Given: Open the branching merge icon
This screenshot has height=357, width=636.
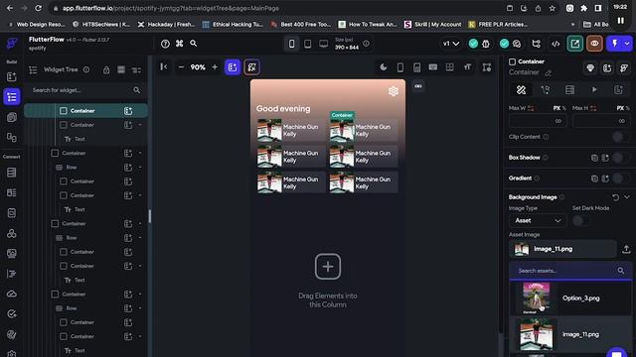Looking at the screenshot, I should click(x=537, y=44).
